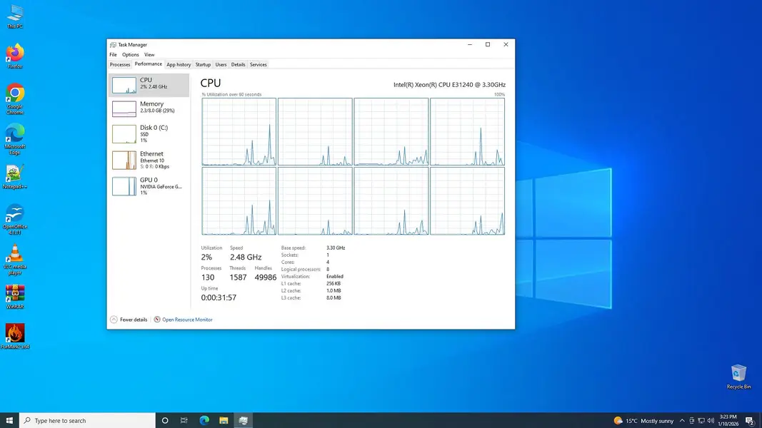Click the network icon in the tray

pos(701,421)
